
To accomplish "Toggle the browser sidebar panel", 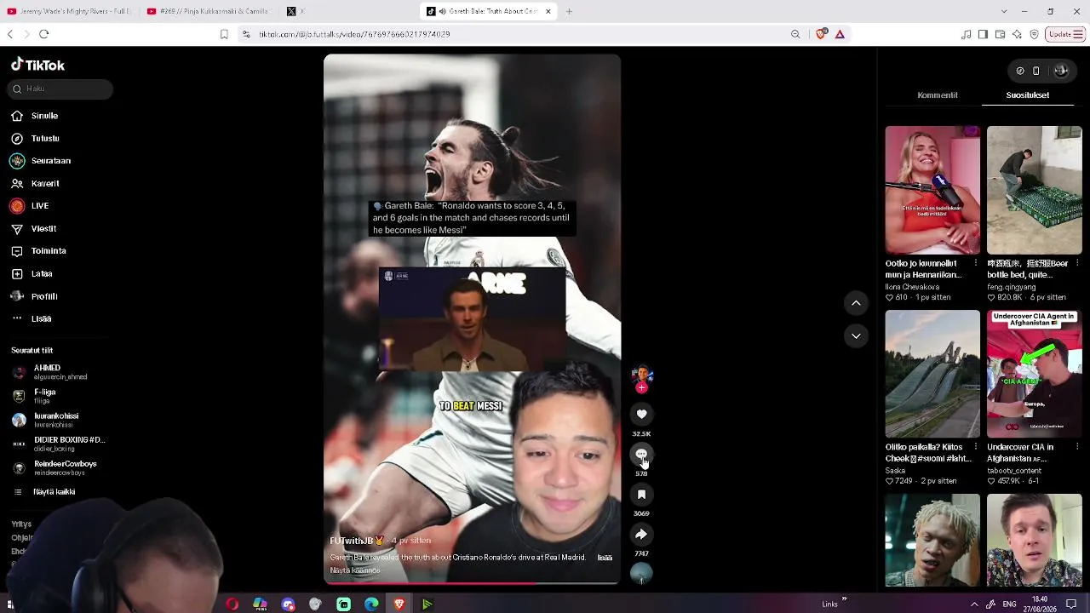I will coord(983,34).
